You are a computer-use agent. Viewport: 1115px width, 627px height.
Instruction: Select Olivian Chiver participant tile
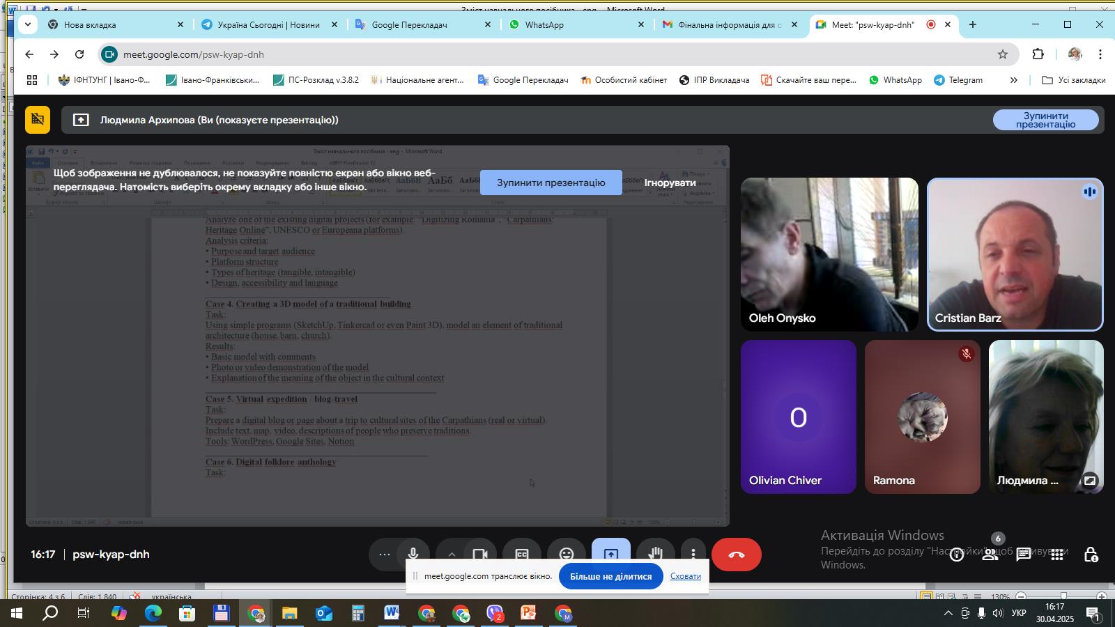799,417
